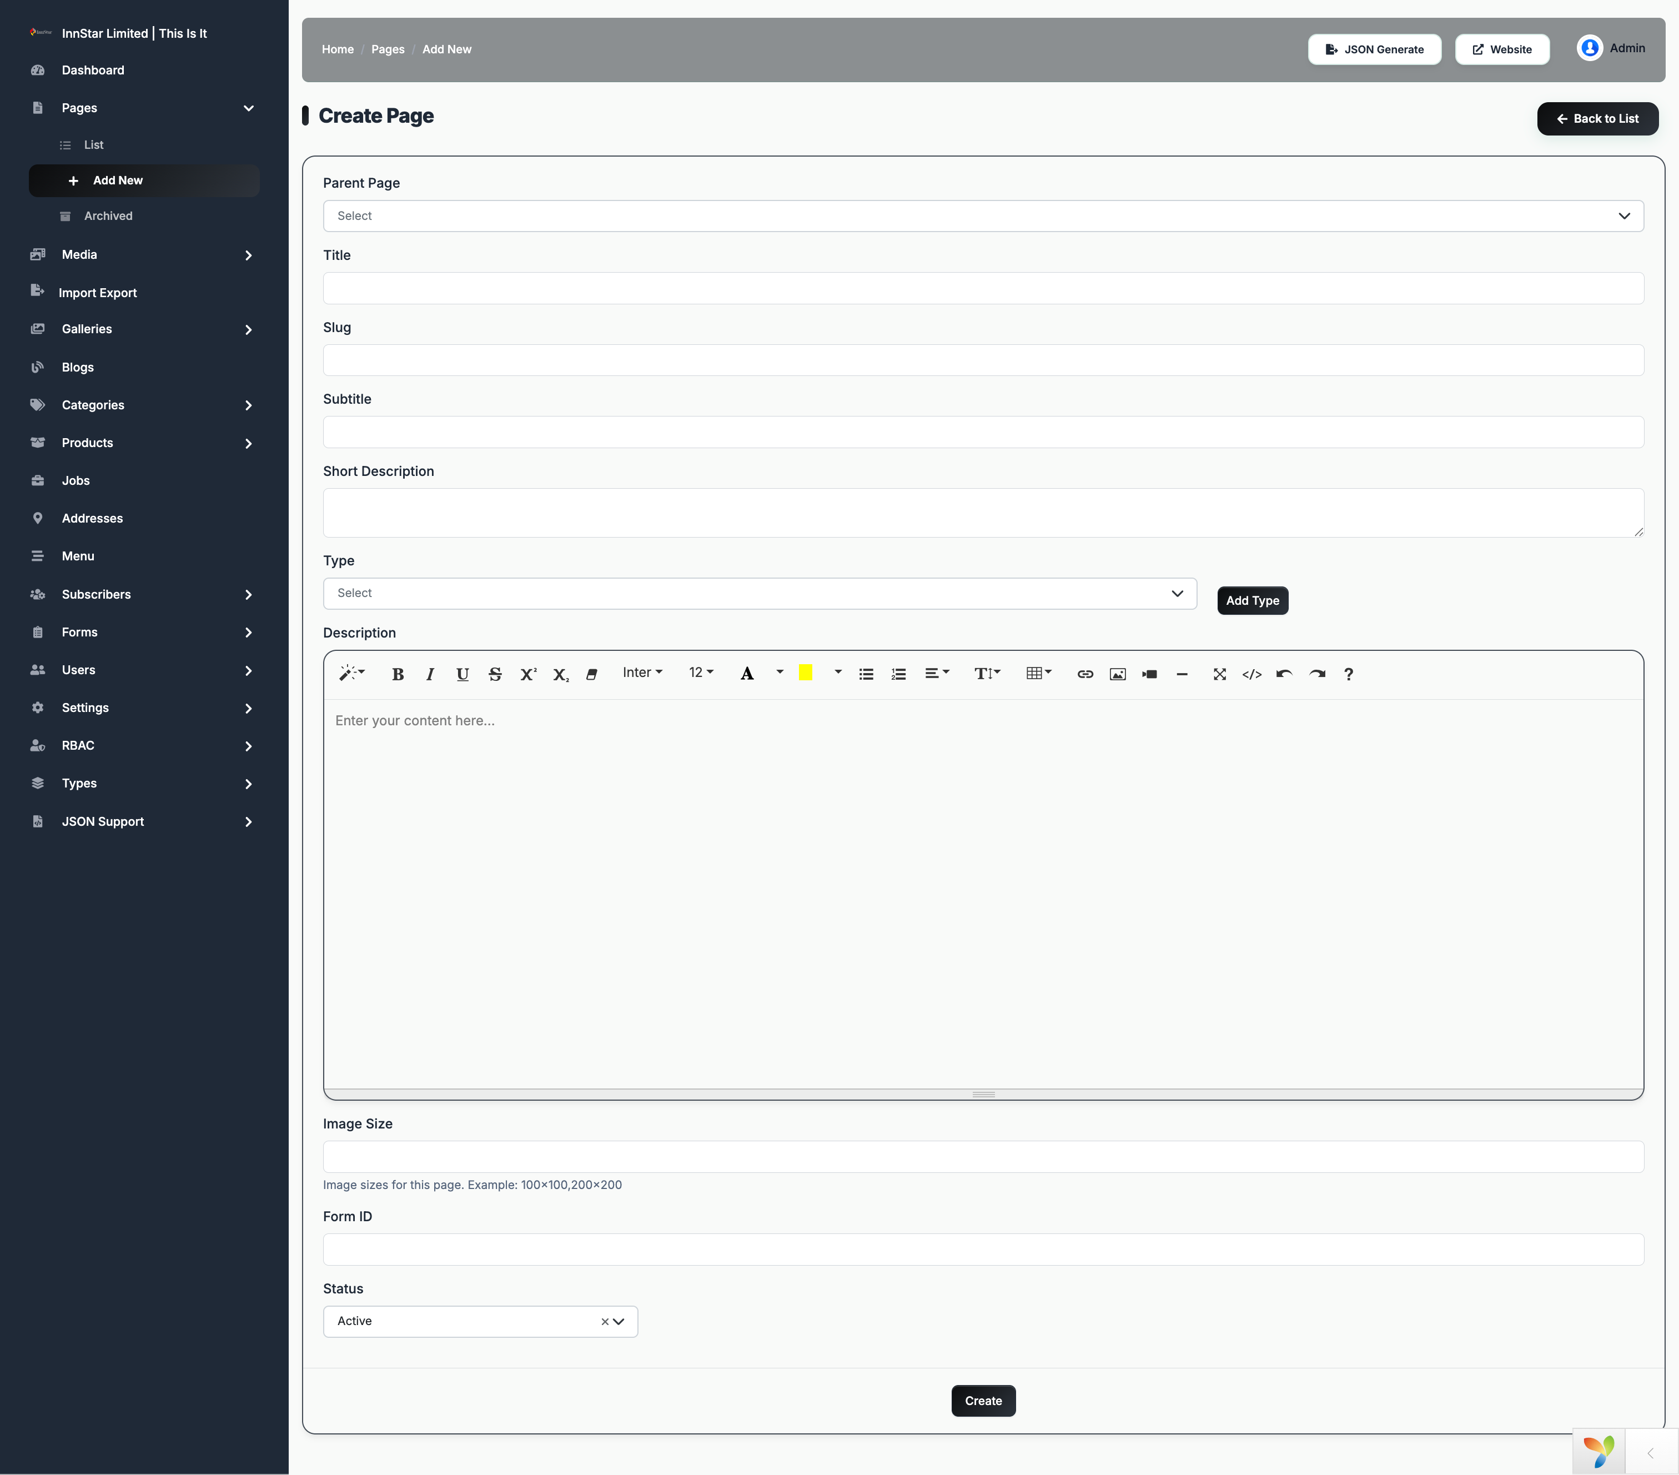Insert an ordered numbered list
Viewport: 1679px width, 1475px height.
click(899, 674)
